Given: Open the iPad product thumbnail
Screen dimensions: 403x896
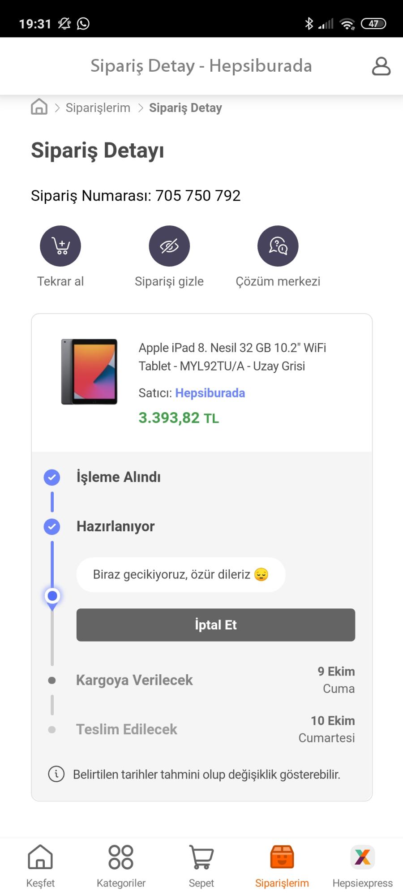Looking at the screenshot, I should tap(89, 372).
